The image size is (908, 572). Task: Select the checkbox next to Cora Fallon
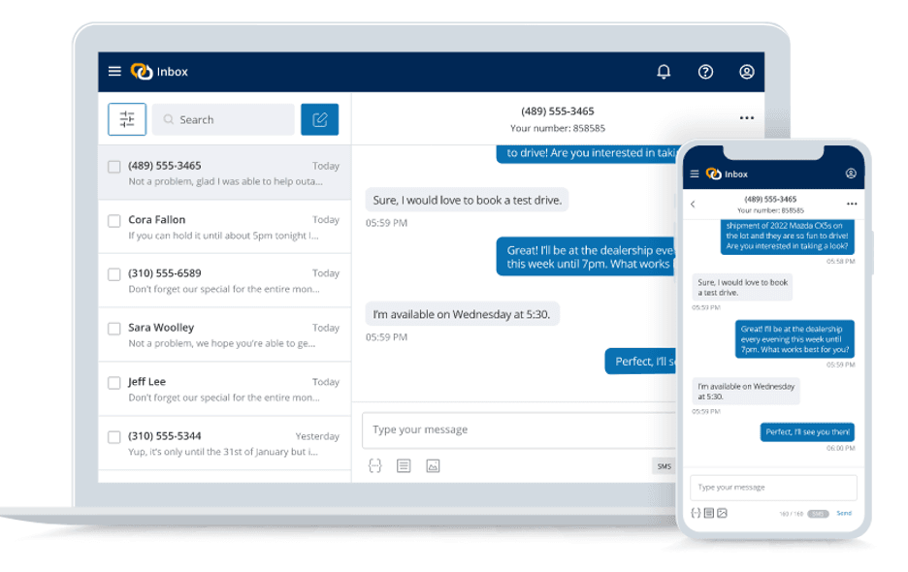coord(113,220)
